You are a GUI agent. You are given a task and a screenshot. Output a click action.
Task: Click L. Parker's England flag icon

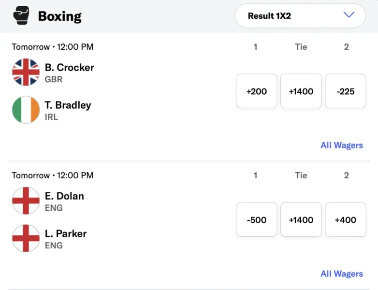[x=26, y=238]
